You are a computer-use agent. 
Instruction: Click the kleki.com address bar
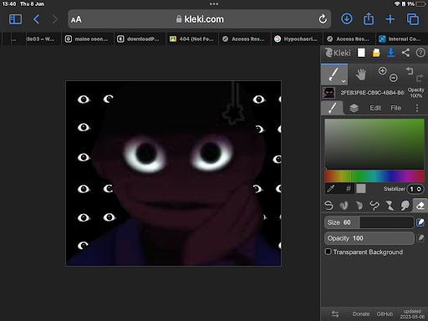200,19
